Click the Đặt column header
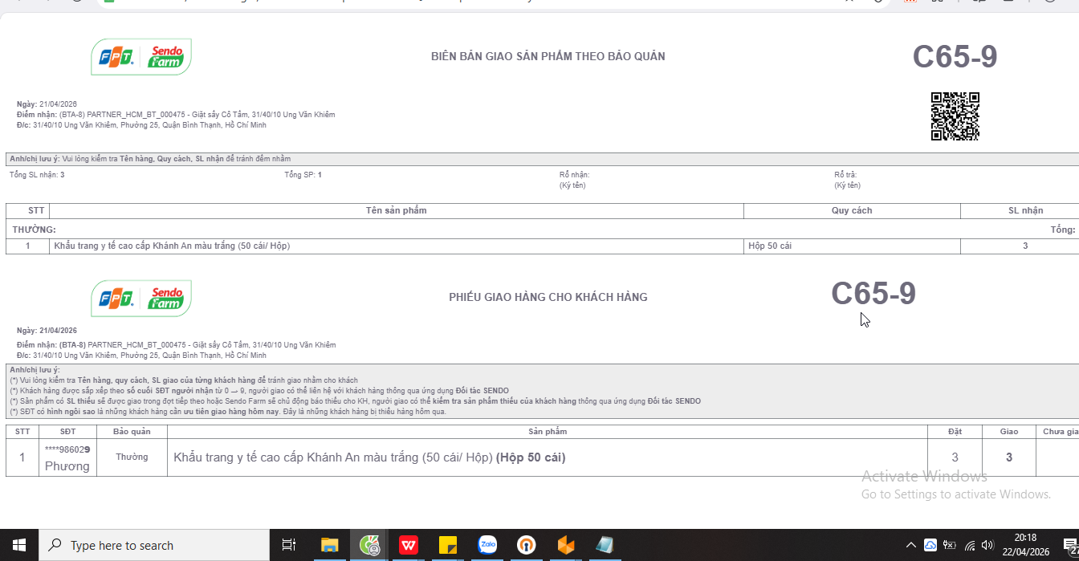This screenshot has height=561, width=1079. pos(955,431)
